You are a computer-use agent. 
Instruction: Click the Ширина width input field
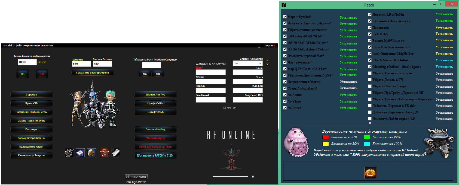[82, 64]
